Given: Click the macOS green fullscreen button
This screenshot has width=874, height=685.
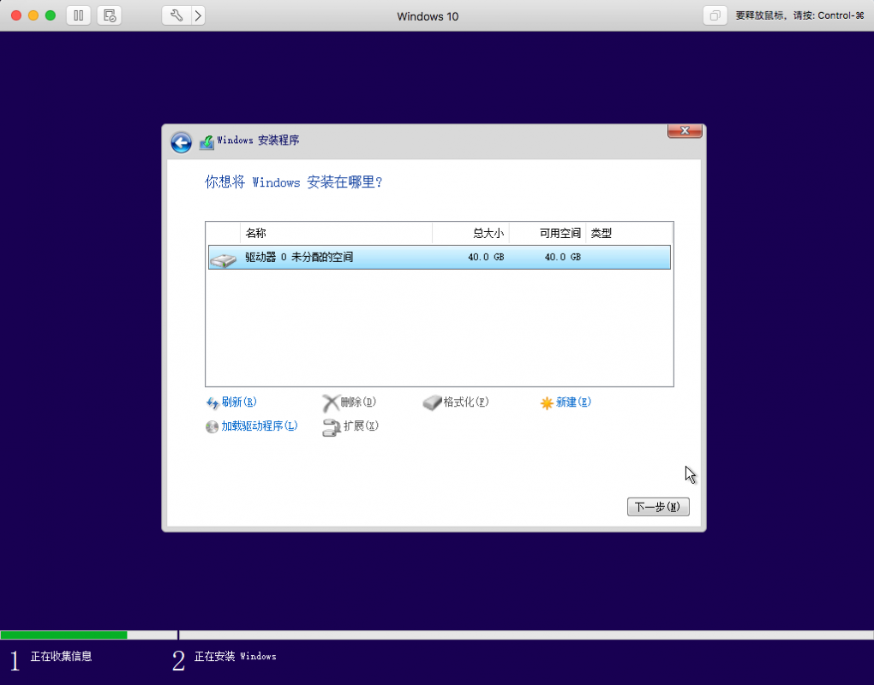Looking at the screenshot, I should pyautogui.click(x=51, y=15).
